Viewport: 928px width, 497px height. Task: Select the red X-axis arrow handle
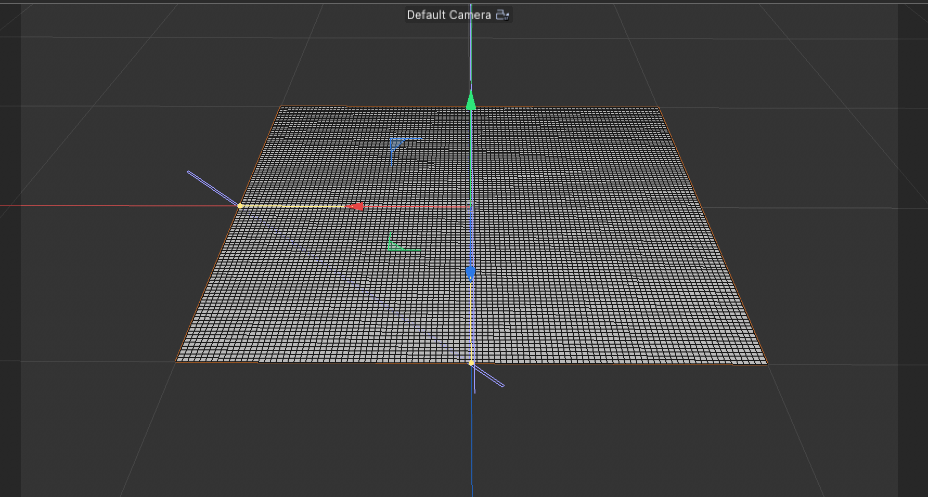[x=355, y=206]
